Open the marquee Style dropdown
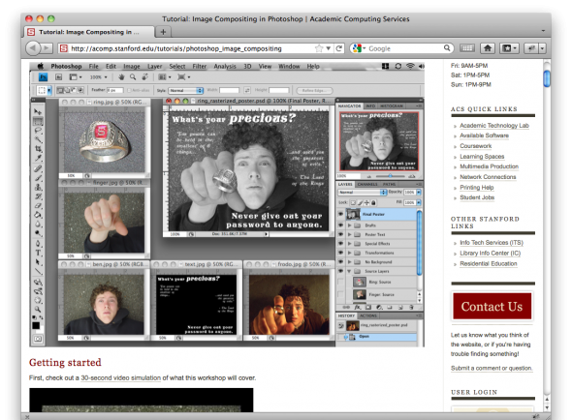 pyautogui.click(x=186, y=90)
